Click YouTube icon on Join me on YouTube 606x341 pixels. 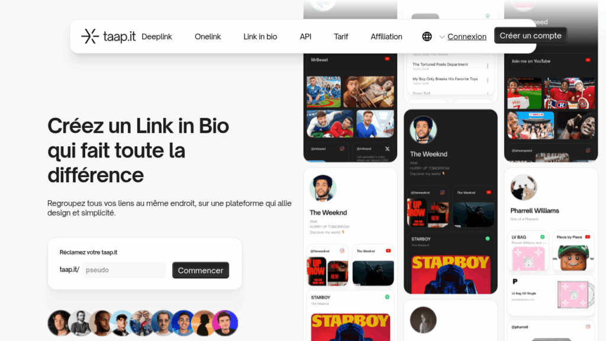tap(588, 60)
